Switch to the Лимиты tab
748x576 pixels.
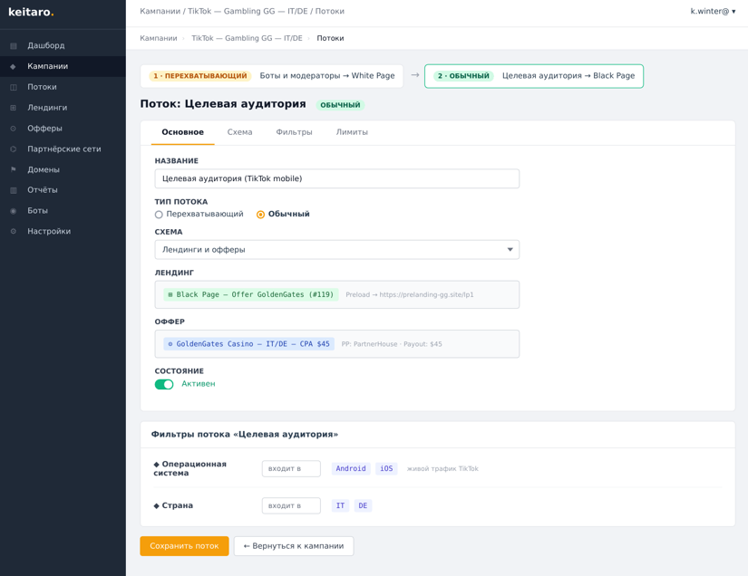[x=352, y=132]
